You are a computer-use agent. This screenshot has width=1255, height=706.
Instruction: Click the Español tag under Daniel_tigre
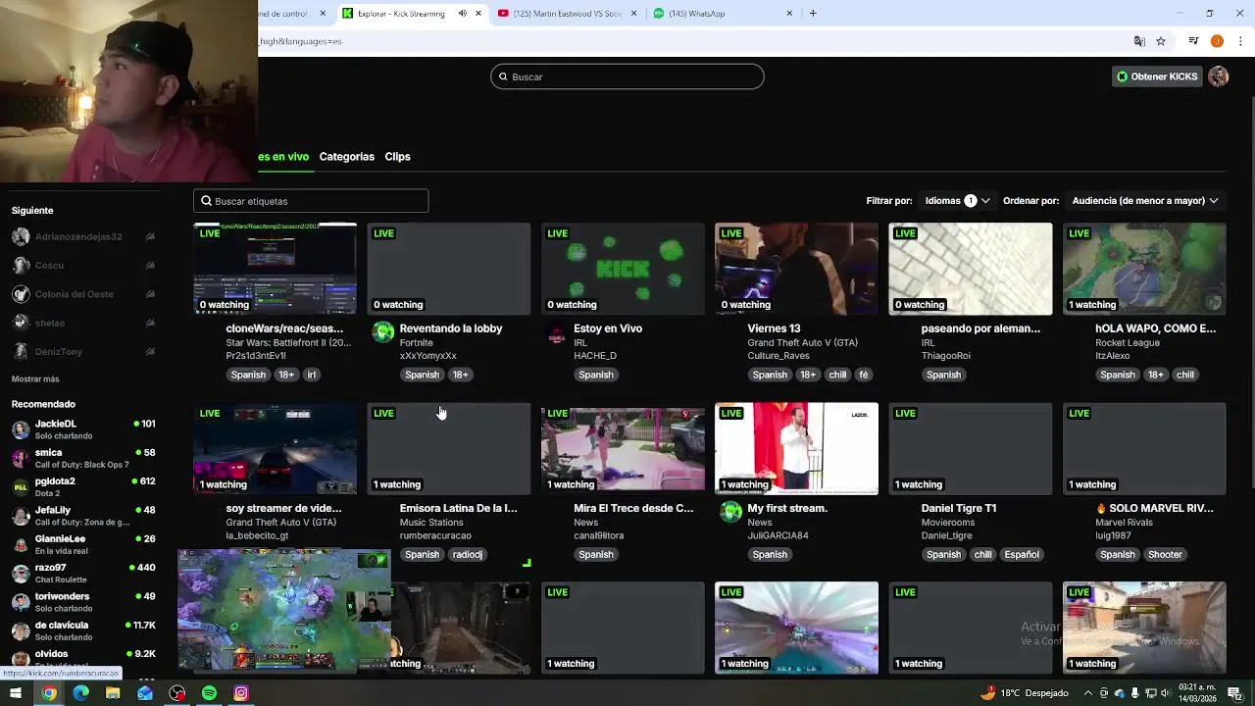click(1021, 555)
